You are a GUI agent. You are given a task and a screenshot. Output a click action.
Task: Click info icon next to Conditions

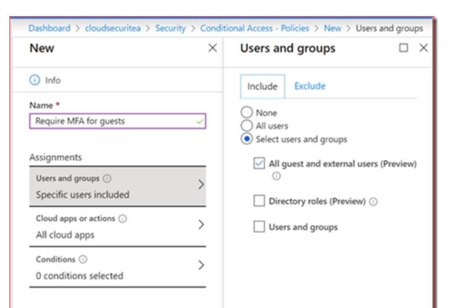74,259
